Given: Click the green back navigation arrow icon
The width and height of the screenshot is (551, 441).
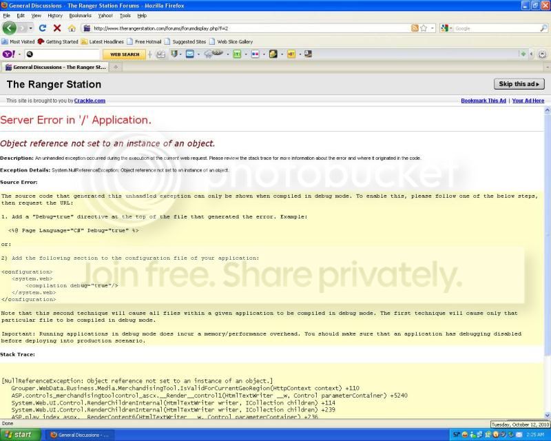Looking at the screenshot, I should click(x=10, y=28).
